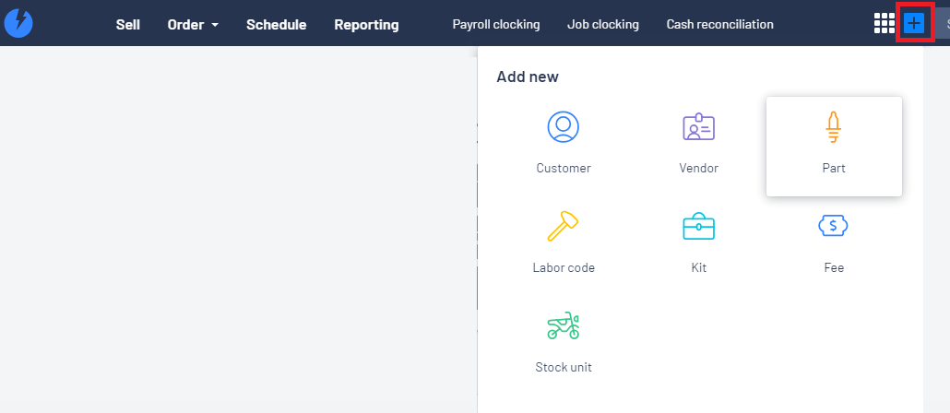This screenshot has height=413, width=950.
Task: Select the orange Part spark plug icon
Action: [x=834, y=128]
